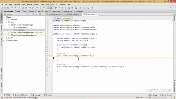Click the Sync Project with Gradle icon

(x=80, y=8)
